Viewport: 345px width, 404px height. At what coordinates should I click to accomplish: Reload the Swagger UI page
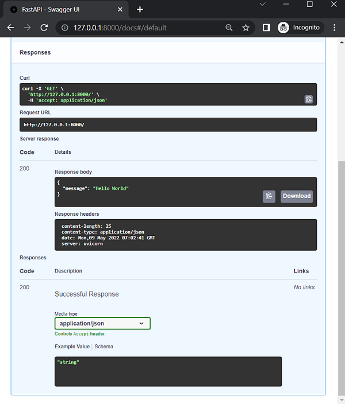(44, 28)
